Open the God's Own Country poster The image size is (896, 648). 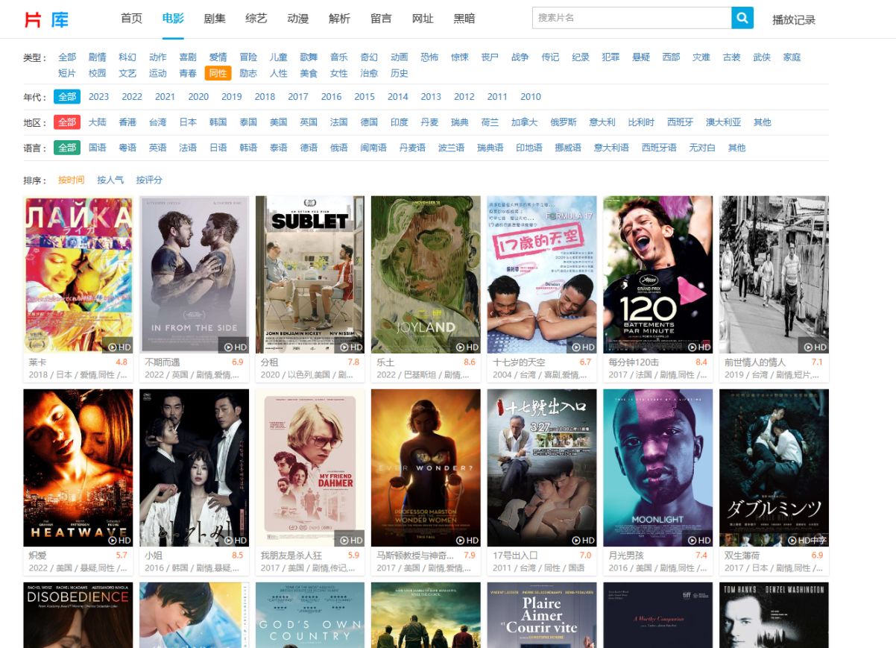click(x=310, y=615)
